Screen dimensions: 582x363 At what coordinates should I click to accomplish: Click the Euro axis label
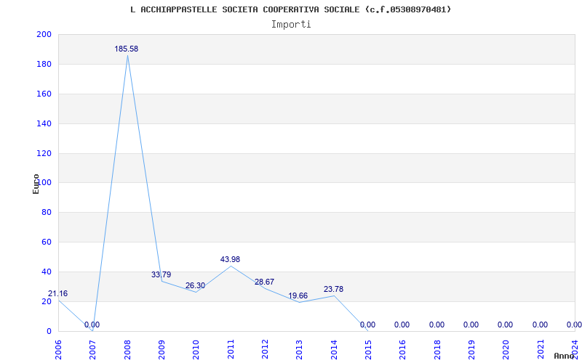click(x=36, y=184)
